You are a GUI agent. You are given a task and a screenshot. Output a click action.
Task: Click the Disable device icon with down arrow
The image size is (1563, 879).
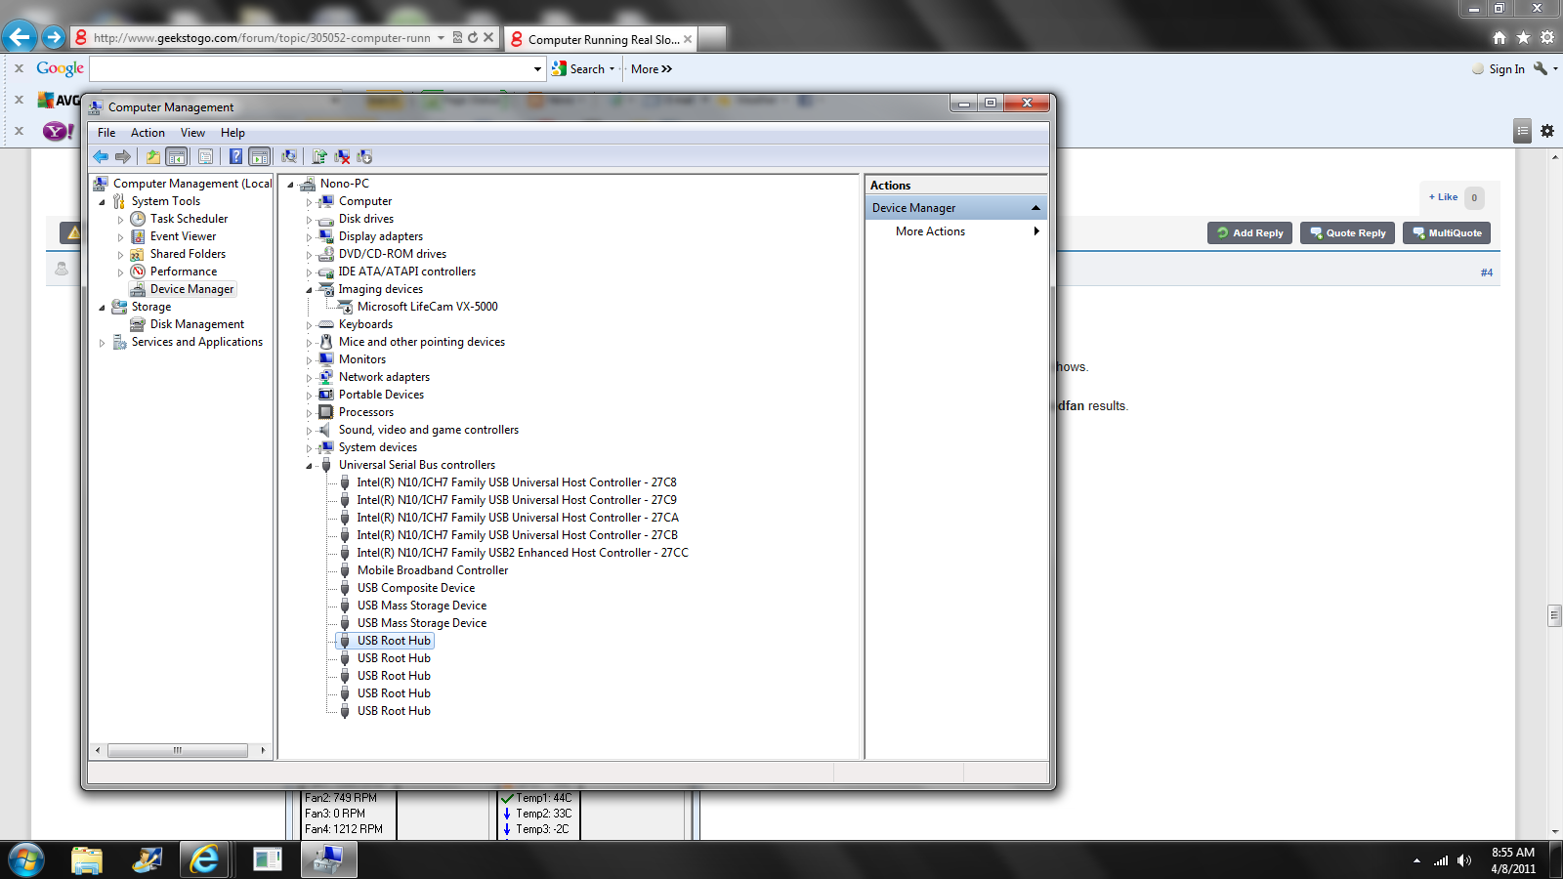click(364, 156)
